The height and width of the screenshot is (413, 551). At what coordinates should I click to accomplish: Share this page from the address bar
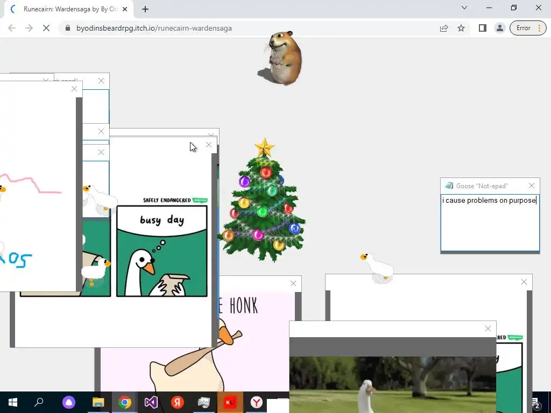click(x=444, y=28)
